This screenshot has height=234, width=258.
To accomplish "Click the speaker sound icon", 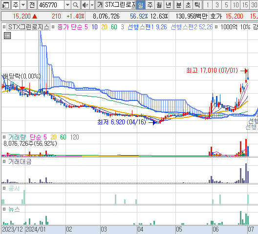I will (x=85, y=5).
